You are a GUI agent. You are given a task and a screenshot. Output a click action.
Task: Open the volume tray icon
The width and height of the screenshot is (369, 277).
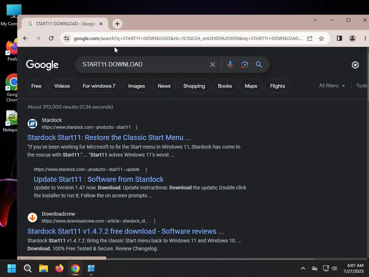coord(334,268)
